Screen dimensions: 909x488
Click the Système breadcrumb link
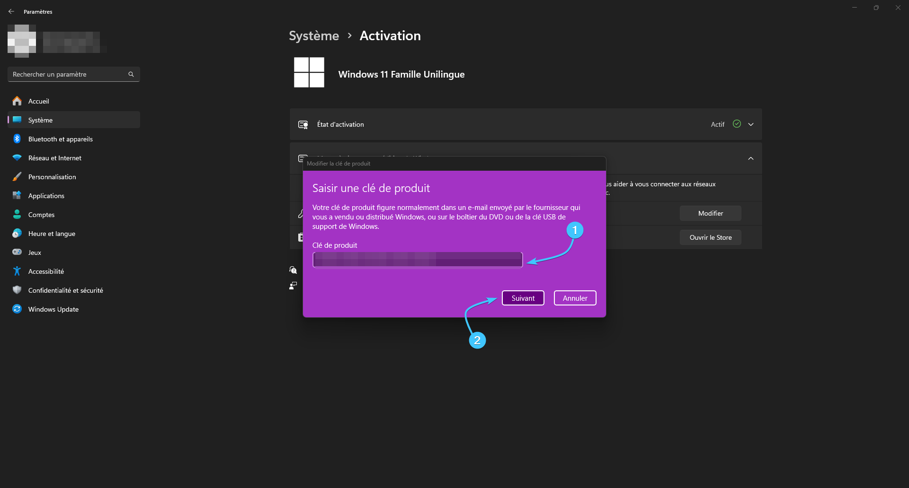pyautogui.click(x=314, y=36)
